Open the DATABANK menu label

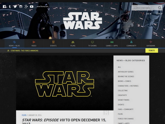(x=151, y=46)
